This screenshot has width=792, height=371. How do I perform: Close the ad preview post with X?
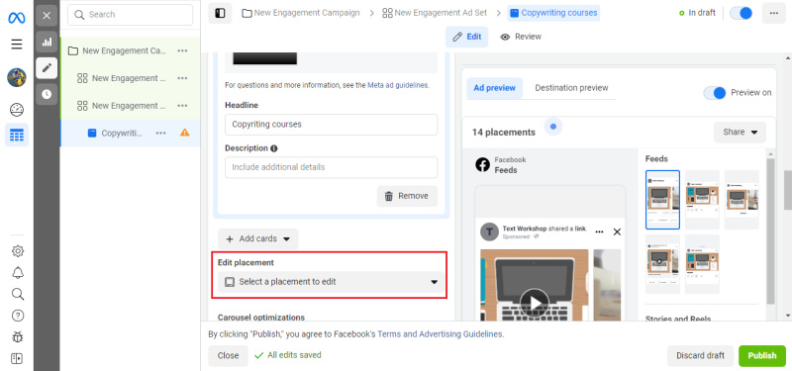pos(617,232)
